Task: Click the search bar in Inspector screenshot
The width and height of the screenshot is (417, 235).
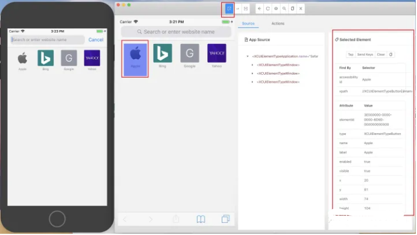Action: [176, 32]
